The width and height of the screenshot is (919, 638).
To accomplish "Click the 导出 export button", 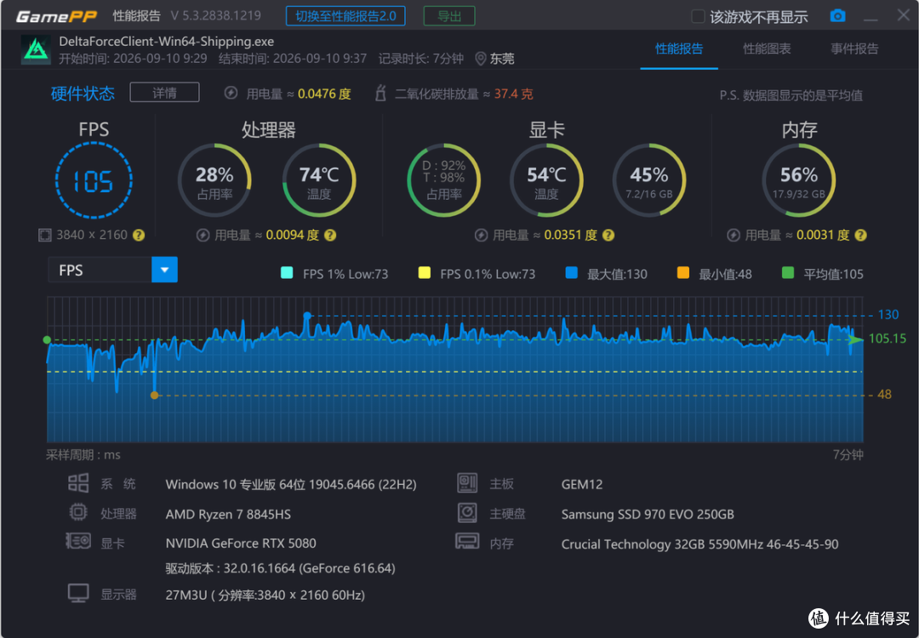I will click(449, 16).
